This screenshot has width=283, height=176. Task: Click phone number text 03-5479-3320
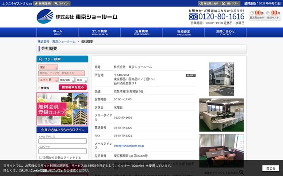click(x=123, y=128)
